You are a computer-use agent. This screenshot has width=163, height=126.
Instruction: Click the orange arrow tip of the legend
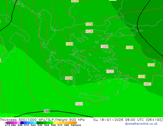(77, 123)
